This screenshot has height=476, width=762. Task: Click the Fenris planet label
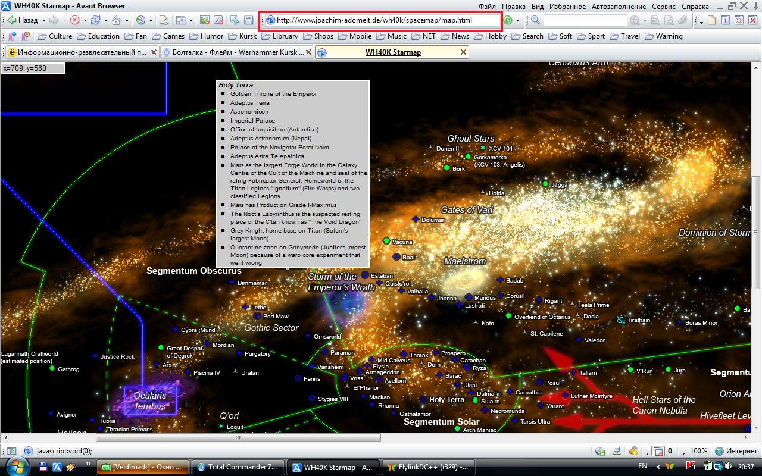312,378
